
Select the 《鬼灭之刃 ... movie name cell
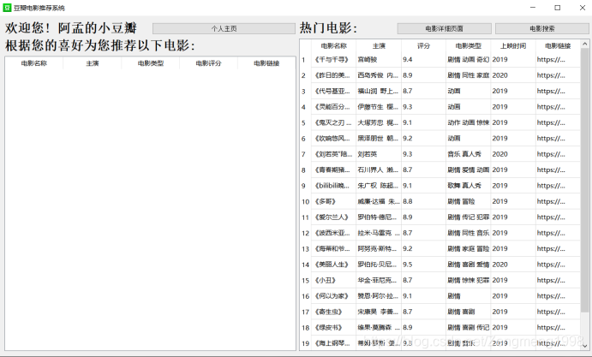333,122
